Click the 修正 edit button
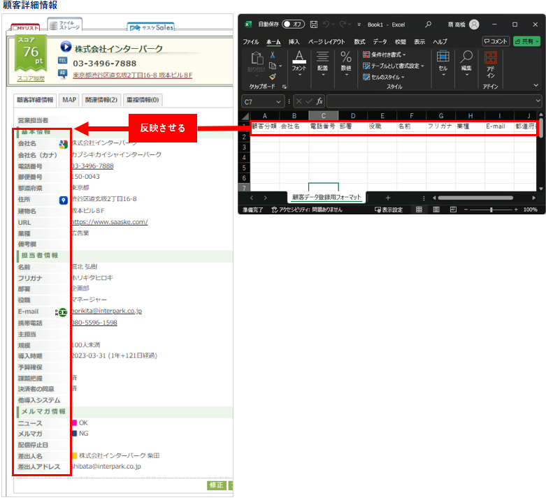Viewport: 546px width, 500px height. 216,485
